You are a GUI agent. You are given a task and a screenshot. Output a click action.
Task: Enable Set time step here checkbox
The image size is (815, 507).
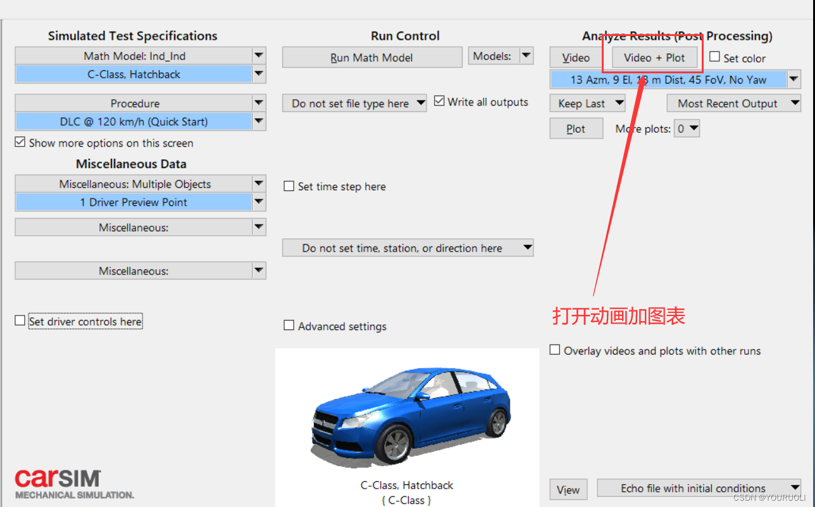(289, 186)
